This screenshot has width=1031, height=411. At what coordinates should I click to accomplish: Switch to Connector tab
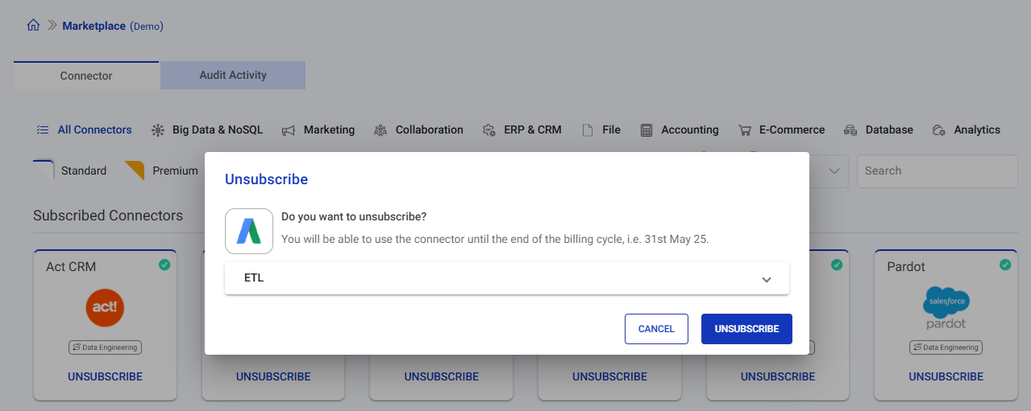tap(86, 76)
